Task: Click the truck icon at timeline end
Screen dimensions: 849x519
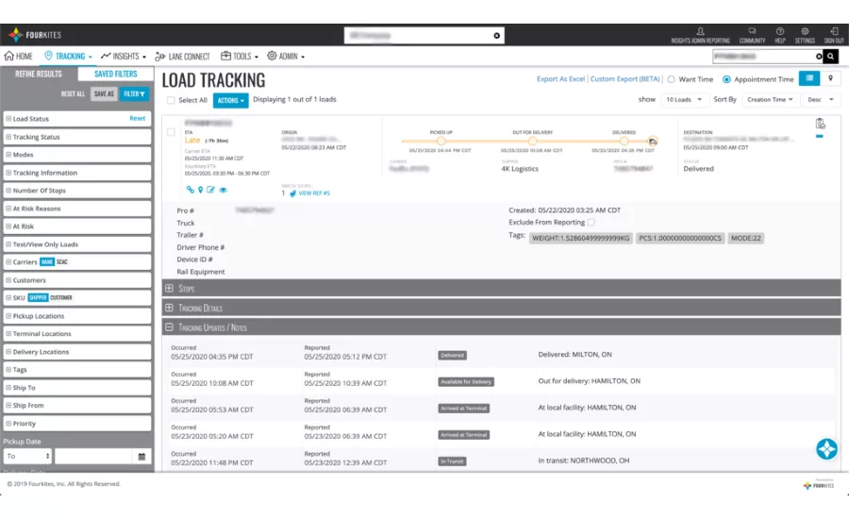Action: (653, 142)
